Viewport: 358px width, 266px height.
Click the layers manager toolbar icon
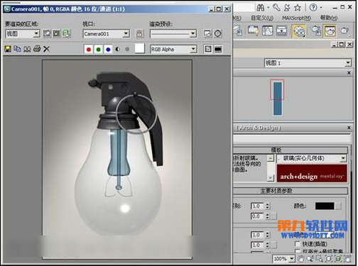(x=237, y=31)
